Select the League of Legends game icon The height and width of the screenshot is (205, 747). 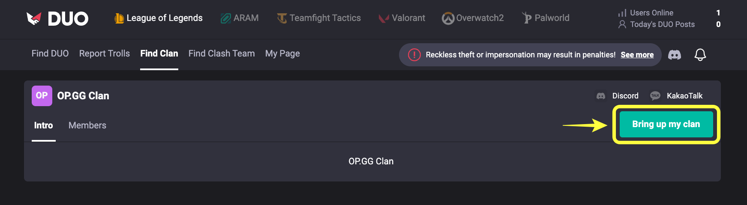click(119, 18)
